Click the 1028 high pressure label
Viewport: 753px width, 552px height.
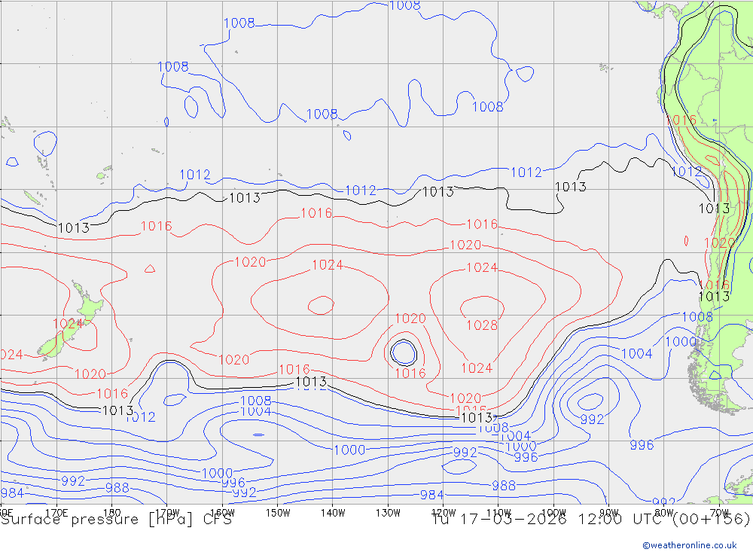pyautogui.click(x=482, y=325)
